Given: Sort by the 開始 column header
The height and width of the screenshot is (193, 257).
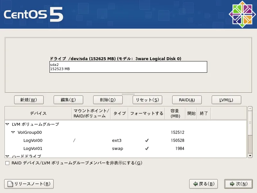Looking at the screenshot, I should [x=191, y=113].
